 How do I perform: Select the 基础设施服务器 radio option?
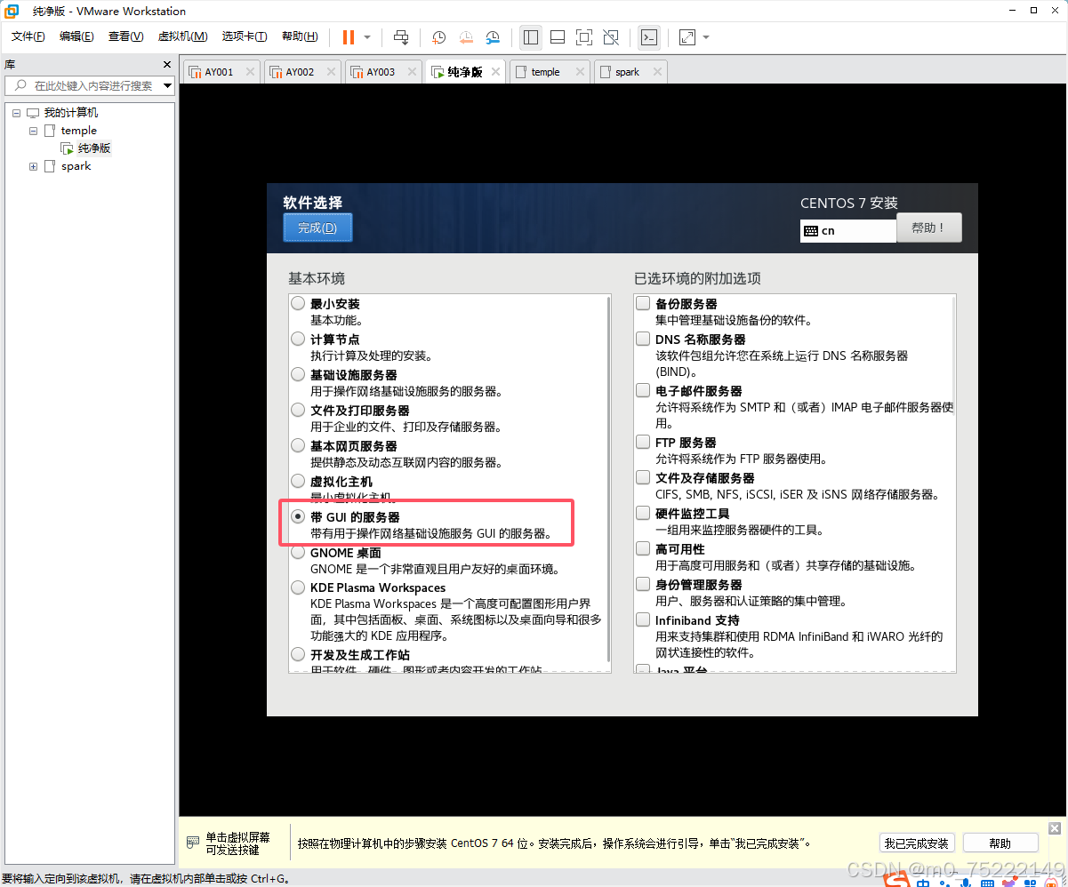tap(298, 375)
